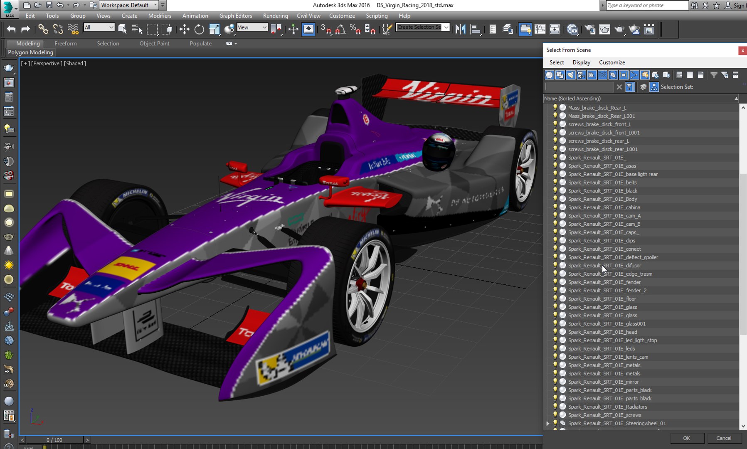
Task: Click the Rectangular Selection Region icon
Action: [152, 29]
